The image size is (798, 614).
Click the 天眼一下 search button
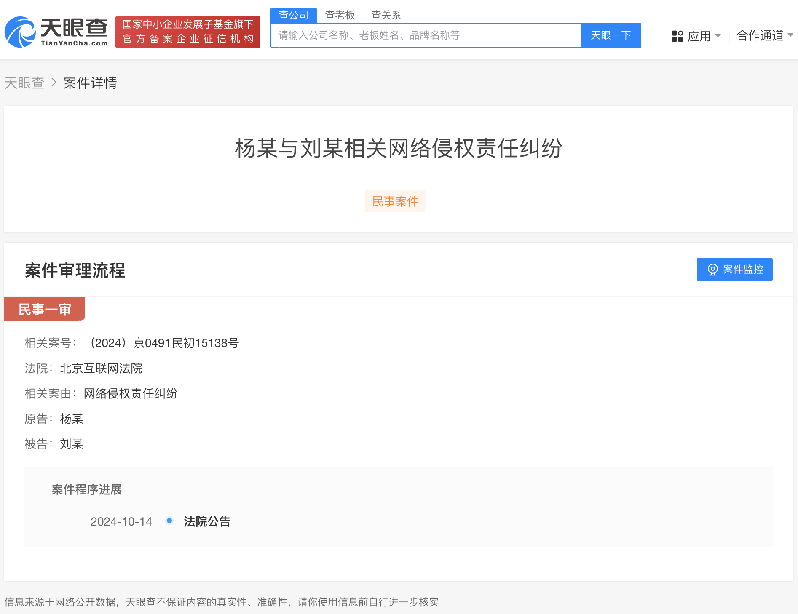611,35
